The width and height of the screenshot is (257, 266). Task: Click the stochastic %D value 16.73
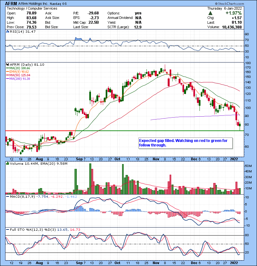point(75,230)
